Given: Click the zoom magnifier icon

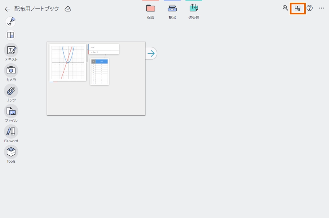Looking at the screenshot, I should coord(285,8).
